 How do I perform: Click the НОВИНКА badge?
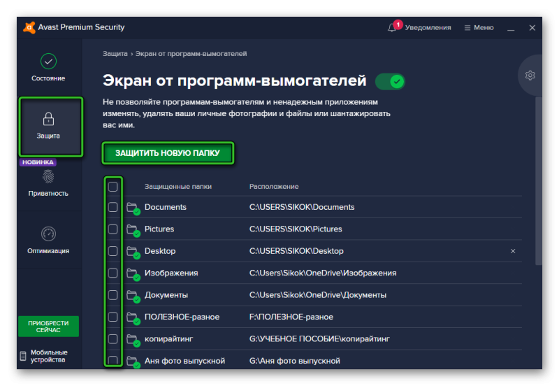tap(38, 162)
